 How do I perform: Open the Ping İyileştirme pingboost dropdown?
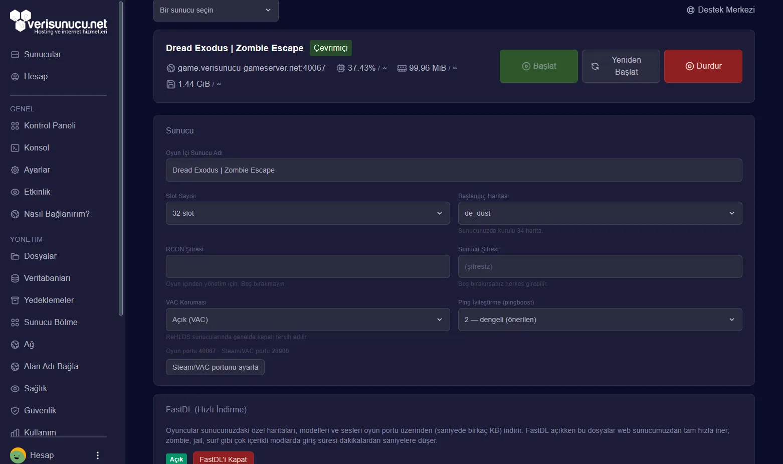(x=600, y=320)
